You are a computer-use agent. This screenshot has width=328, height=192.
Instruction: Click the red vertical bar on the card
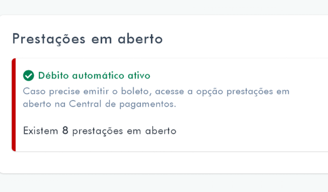pyautogui.click(x=14, y=105)
